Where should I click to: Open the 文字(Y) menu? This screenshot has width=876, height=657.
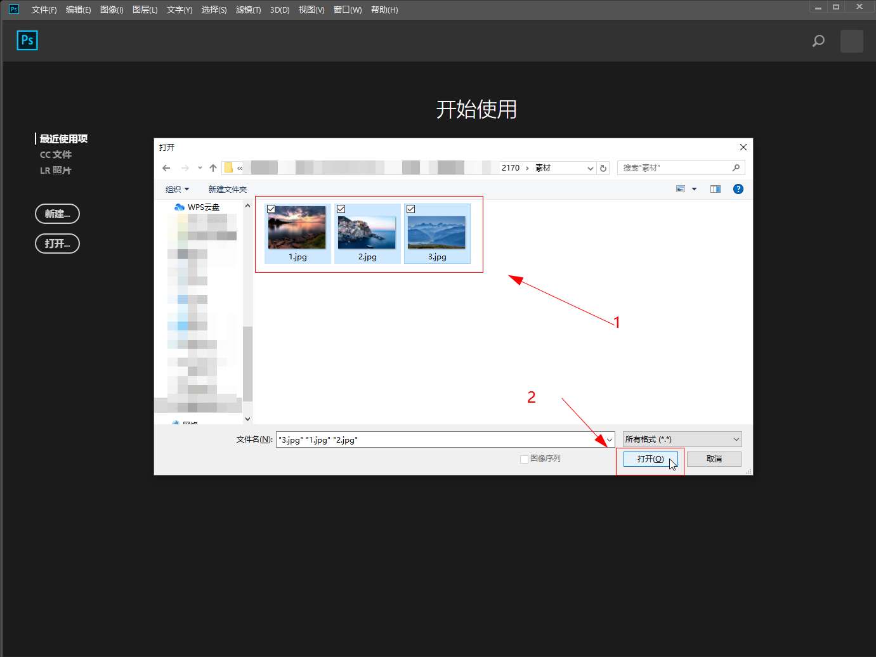pyautogui.click(x=180, y=10)
